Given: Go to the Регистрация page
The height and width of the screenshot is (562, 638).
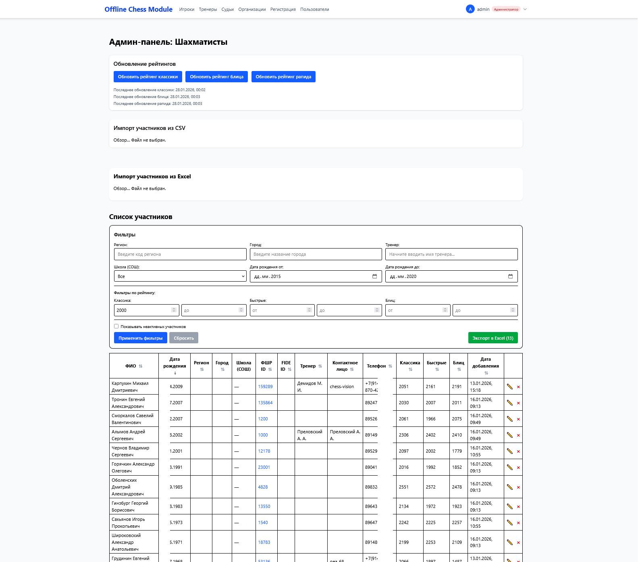Looking at the screenshot, I should pos(283,9).
